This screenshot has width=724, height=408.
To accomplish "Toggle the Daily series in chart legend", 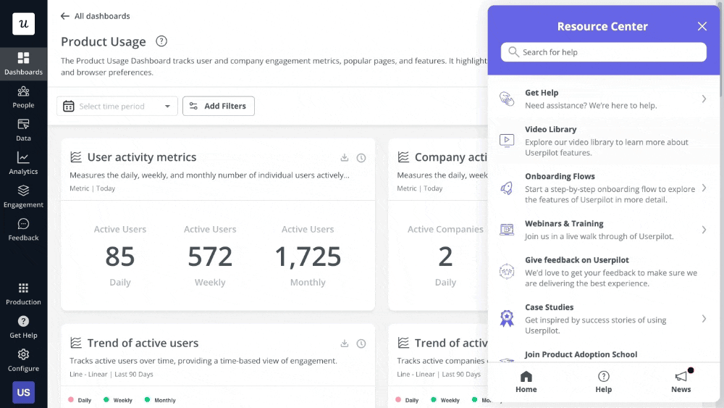I will tap(80, 400).
